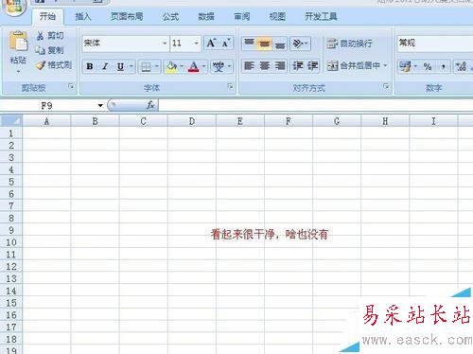Select row 5 header
Screen dimensions: 473x354
[x=11, y=182]
